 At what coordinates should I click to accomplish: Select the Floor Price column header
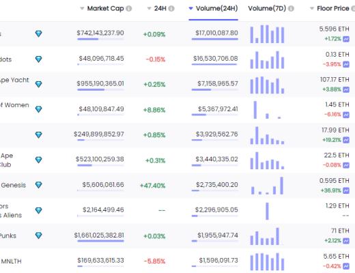(333, 8)
